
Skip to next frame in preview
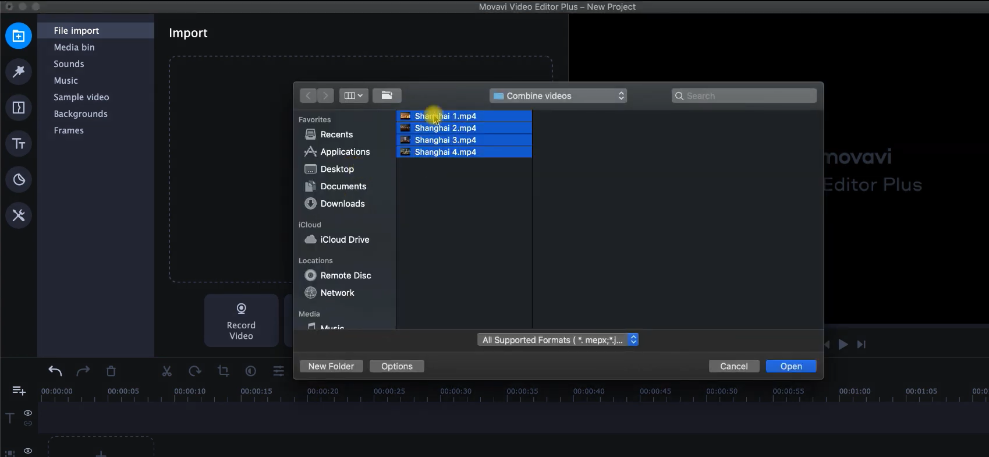(862, 345)
